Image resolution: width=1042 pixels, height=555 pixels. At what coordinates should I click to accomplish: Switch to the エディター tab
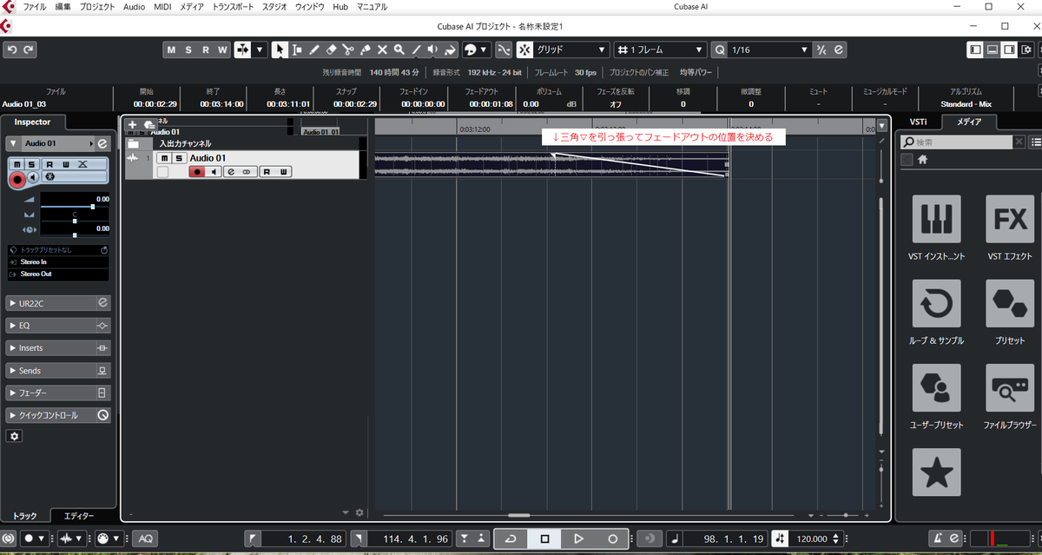(x=79, y=516)
